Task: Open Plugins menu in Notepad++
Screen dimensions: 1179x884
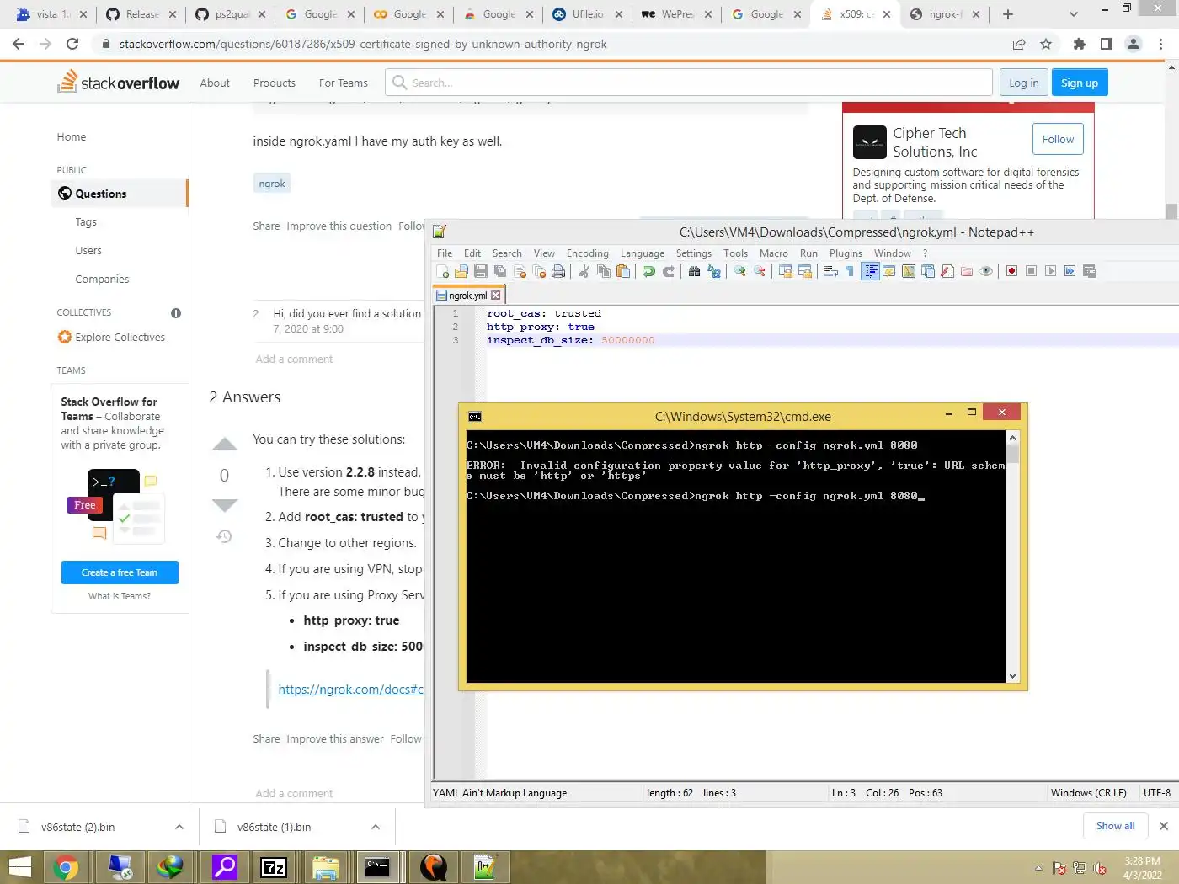Action: tap(846, 253)
